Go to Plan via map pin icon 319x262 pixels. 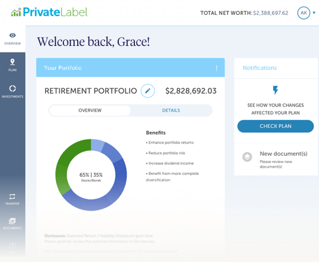13,62
